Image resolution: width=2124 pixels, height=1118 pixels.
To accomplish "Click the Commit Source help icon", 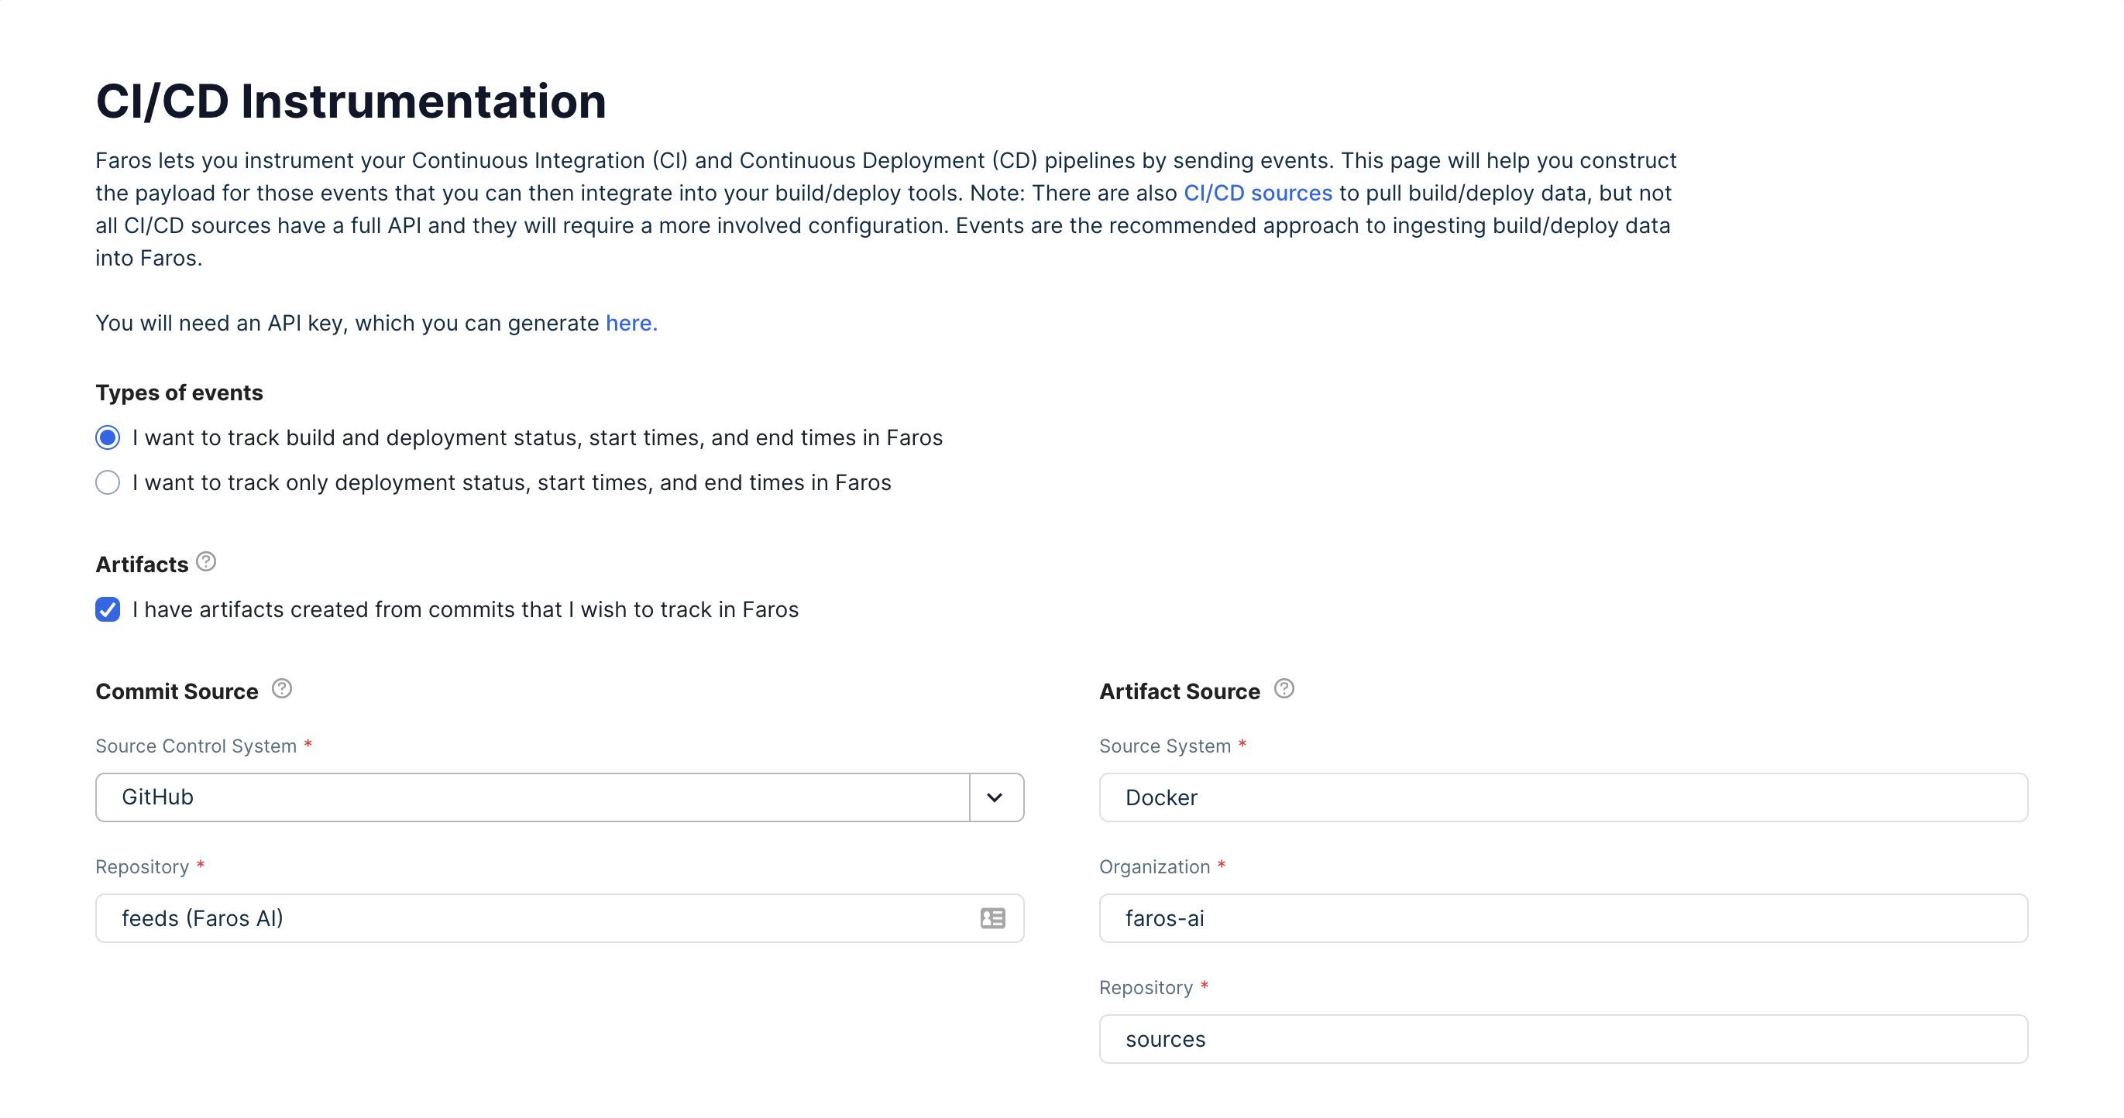I will tap(282, 689).
